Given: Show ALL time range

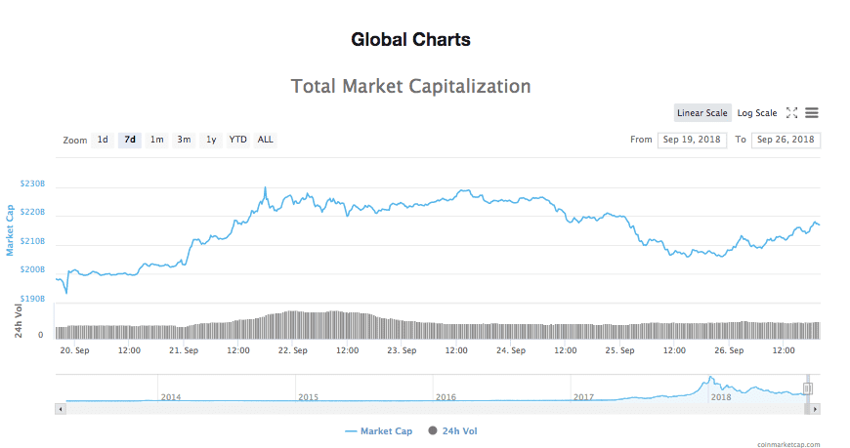Looking at the screenshot, I should [x=266, y=140].
